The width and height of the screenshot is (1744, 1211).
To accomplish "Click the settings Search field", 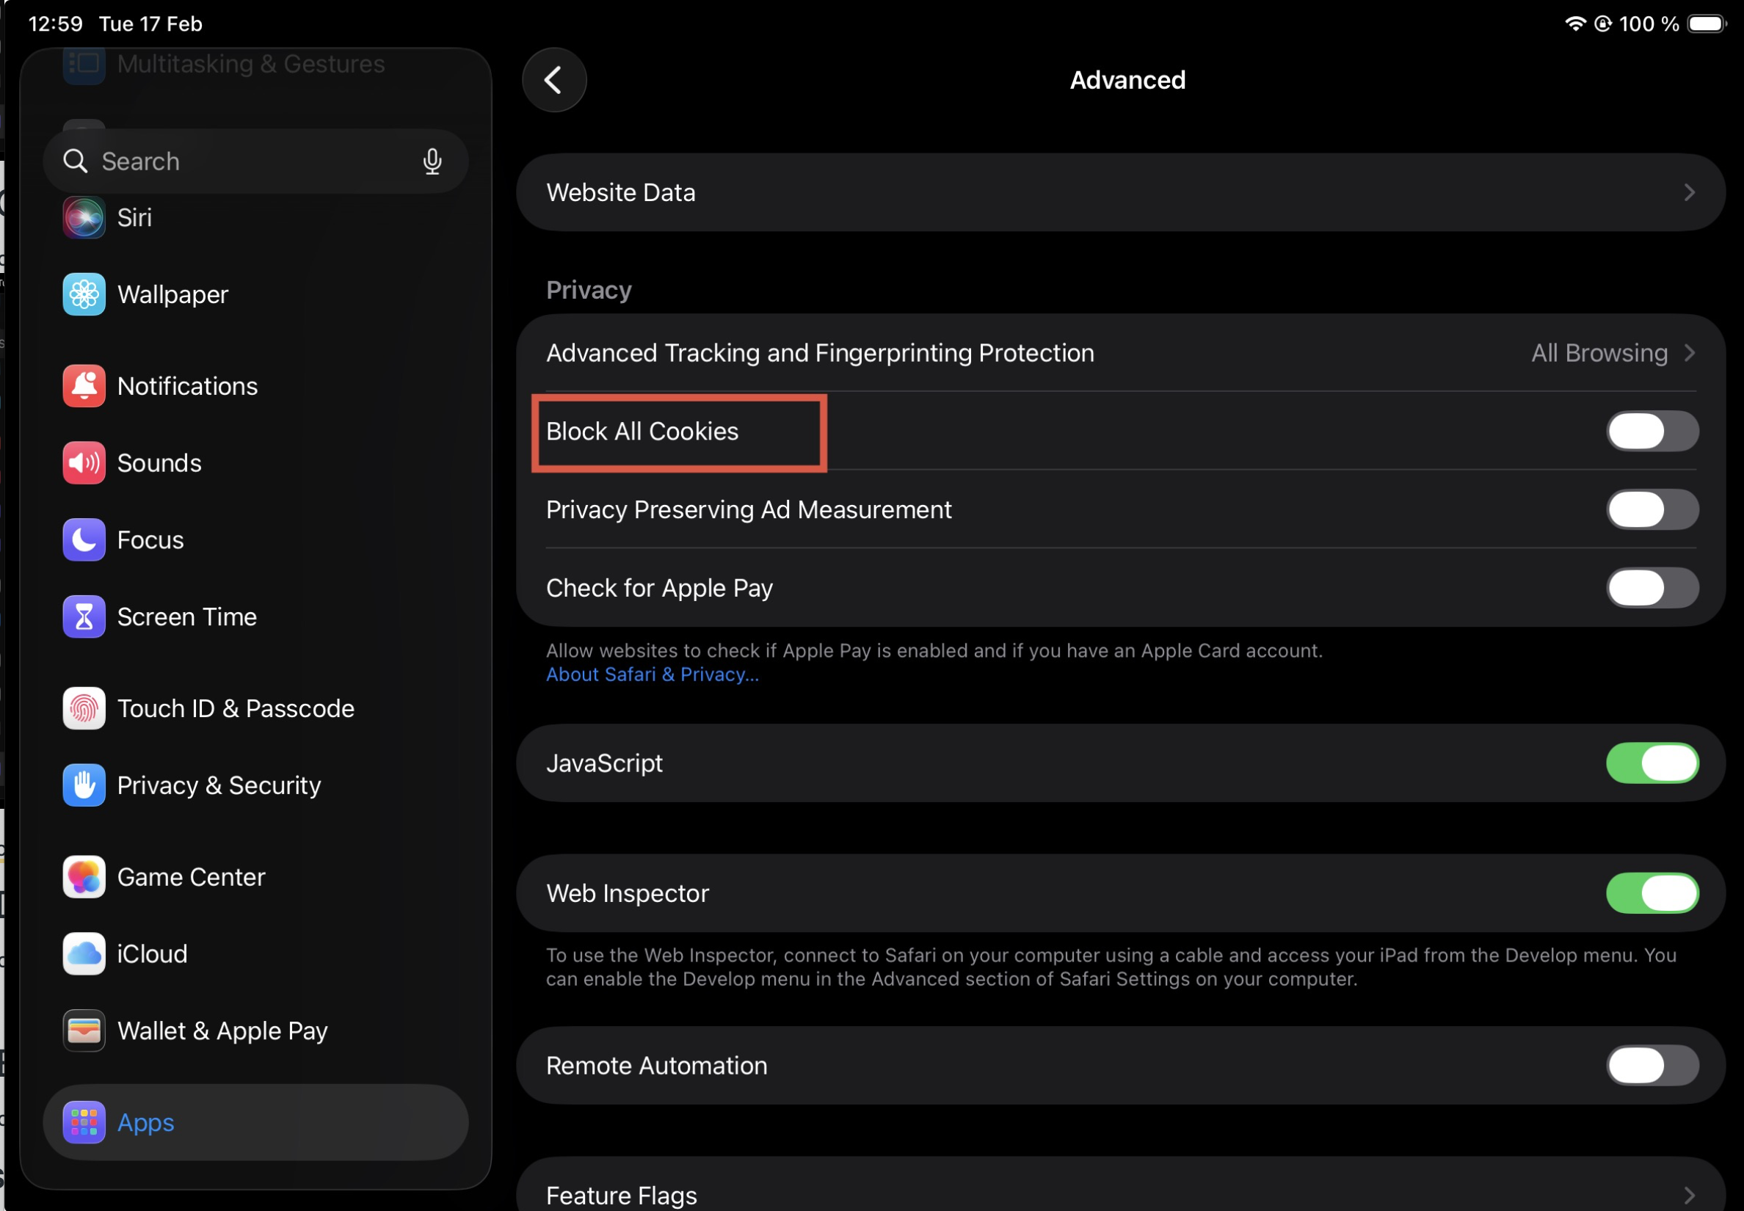I will point(243,161).
